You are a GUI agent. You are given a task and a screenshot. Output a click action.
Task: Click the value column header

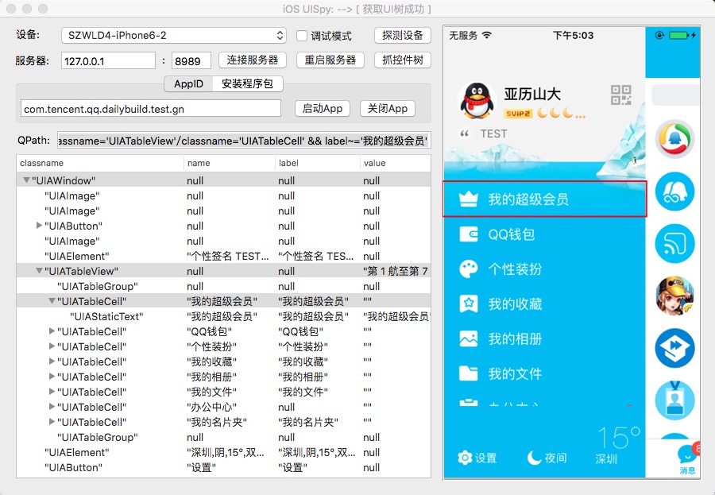(396, 163)
